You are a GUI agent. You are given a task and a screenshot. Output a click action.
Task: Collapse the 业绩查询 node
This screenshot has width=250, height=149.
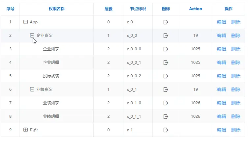click(x=32, y=89)
